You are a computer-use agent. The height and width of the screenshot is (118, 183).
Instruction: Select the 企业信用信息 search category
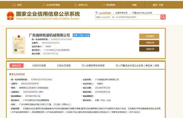click(x=105, y=13)
